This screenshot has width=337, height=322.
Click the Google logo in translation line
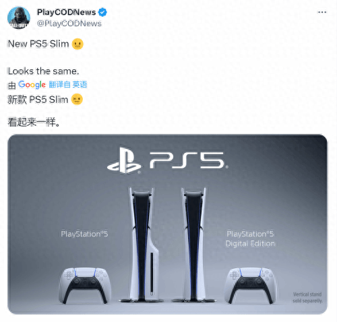pyautogui.click(x=32, y=85)
